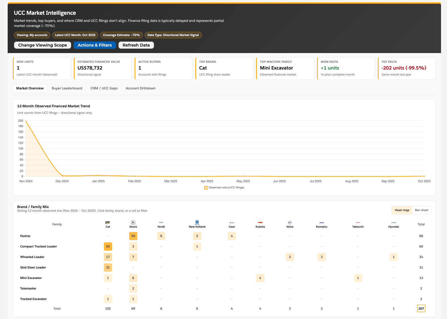Screen dimensions: 447x319
Task: Click the Volvo brand logo header
Action: (x=290, y=224)
